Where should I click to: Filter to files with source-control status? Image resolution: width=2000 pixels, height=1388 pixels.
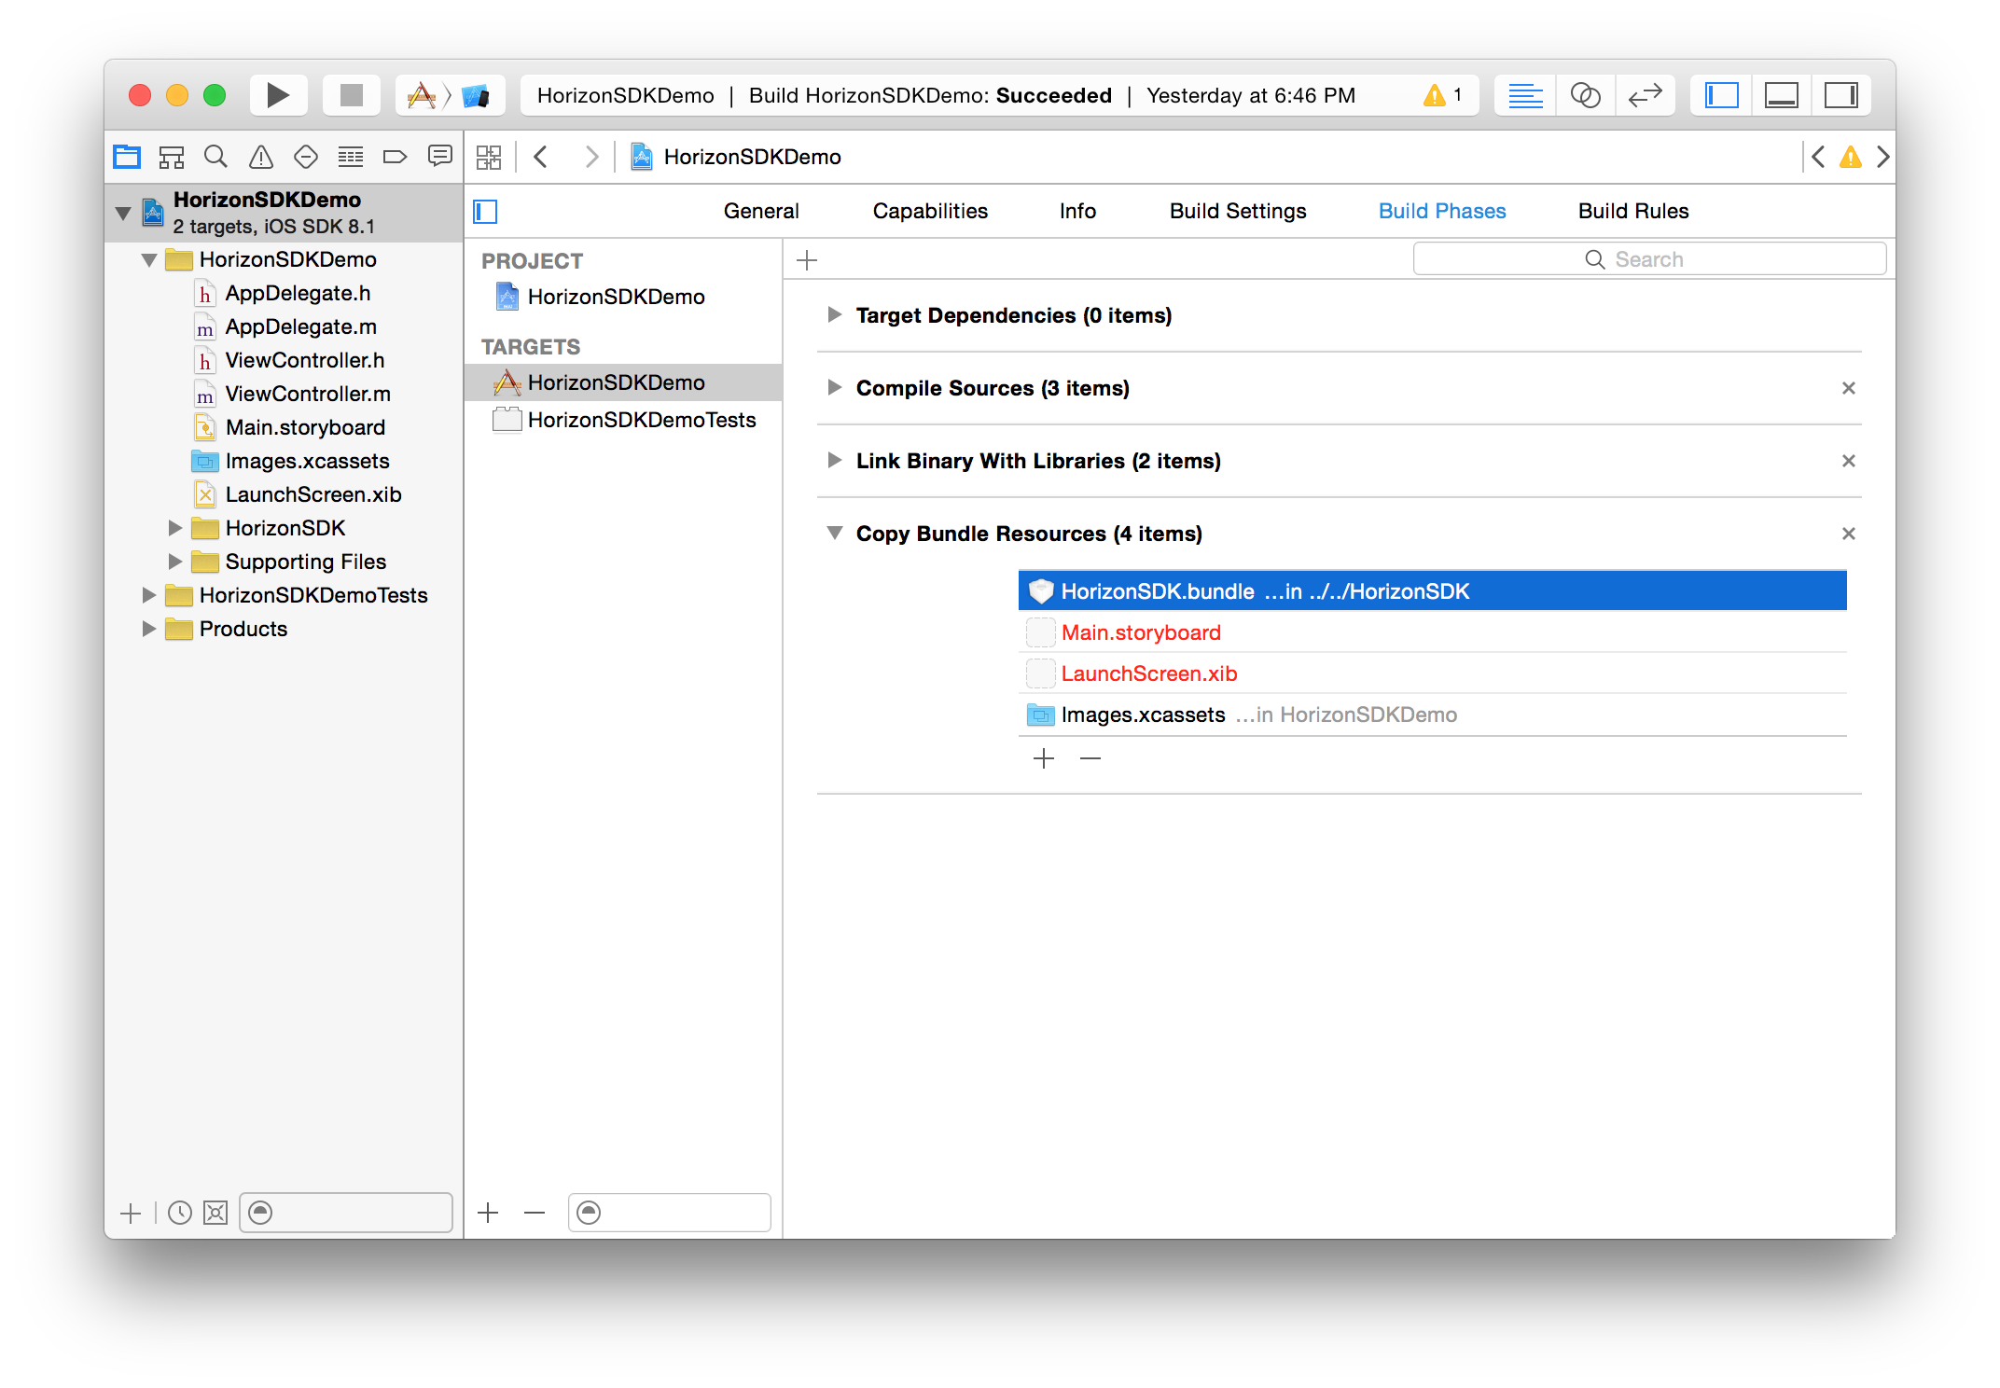[215, 1214]
